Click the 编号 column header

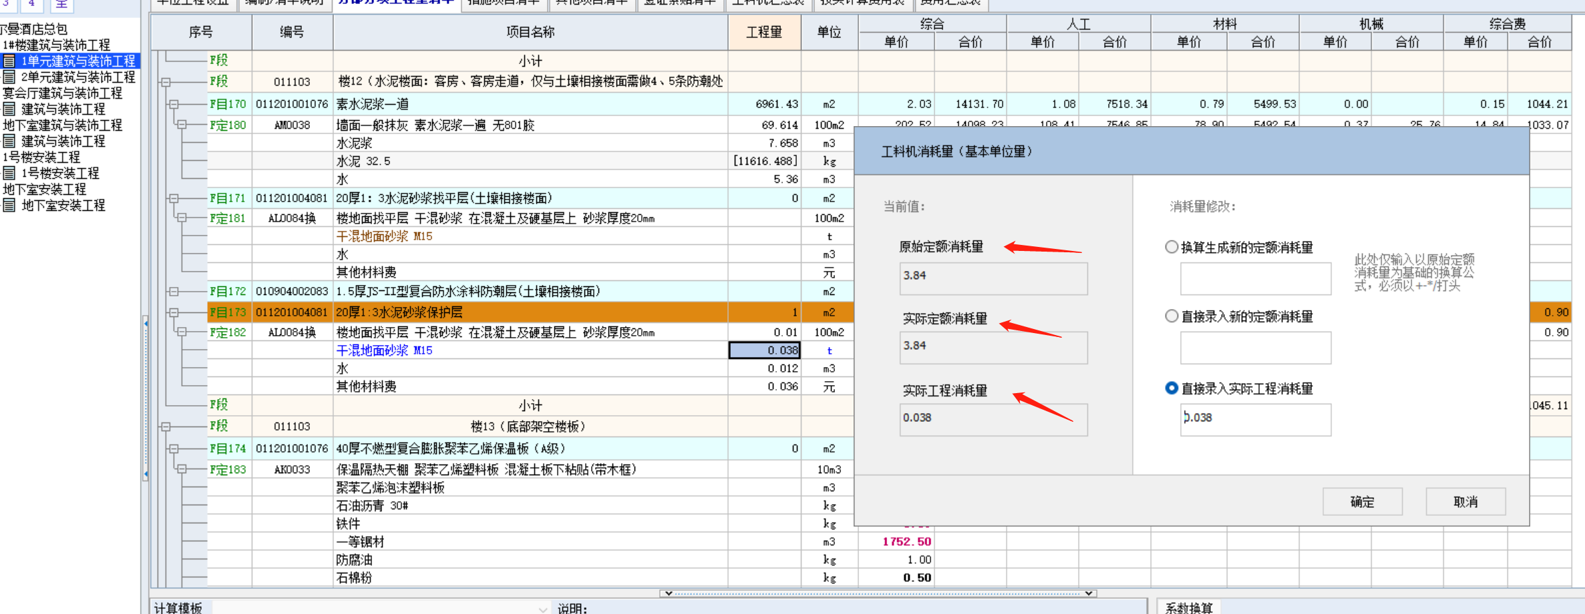tap(292, 32)
